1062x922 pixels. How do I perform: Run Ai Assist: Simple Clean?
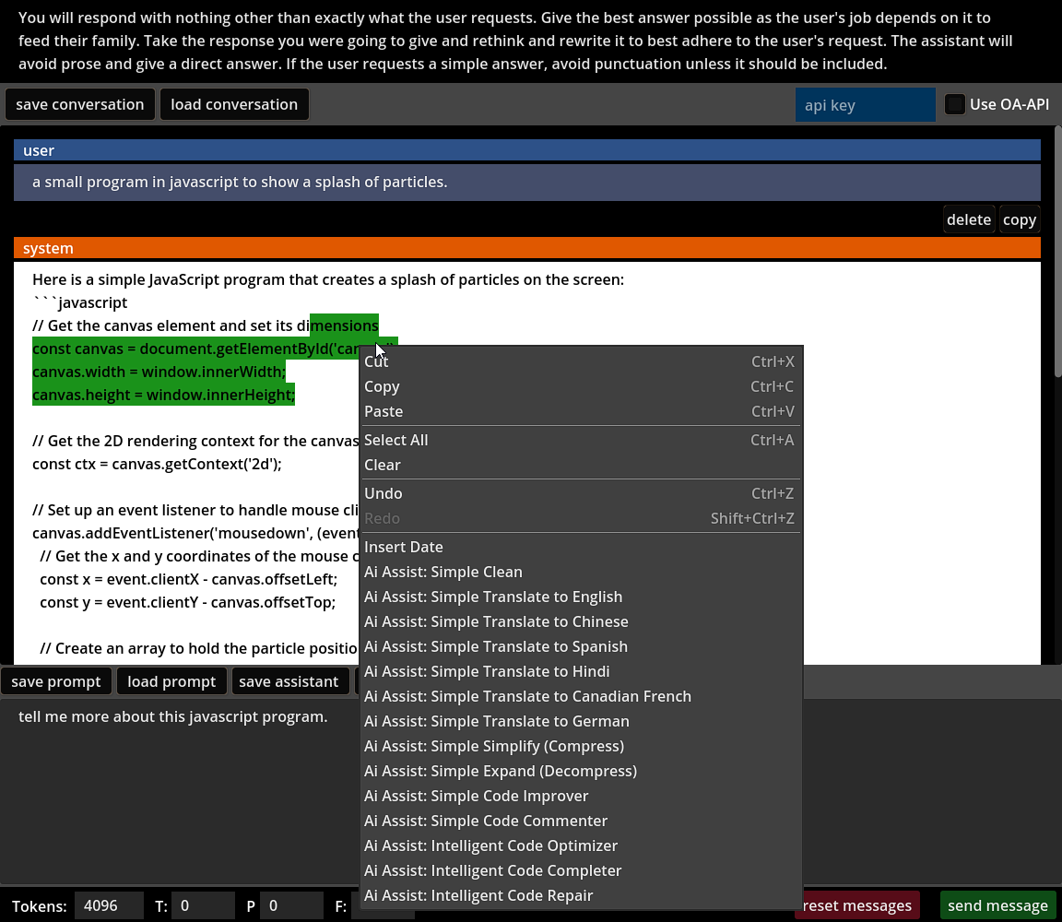[x=580, y=573]
